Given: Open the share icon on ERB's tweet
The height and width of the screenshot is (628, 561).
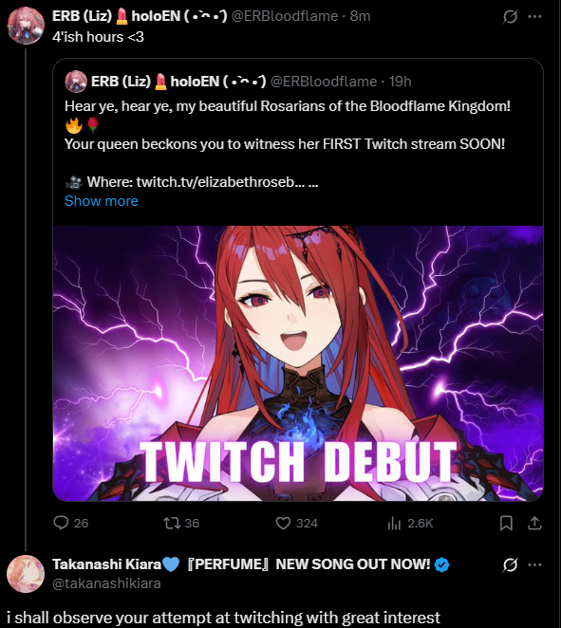Looking at the screenshot, I should (534, 523).
